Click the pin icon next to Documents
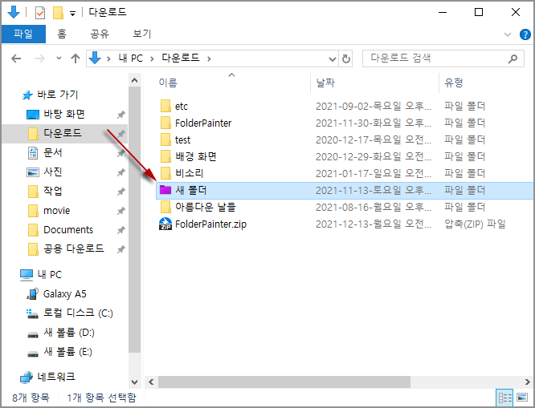 pos(120,231)
